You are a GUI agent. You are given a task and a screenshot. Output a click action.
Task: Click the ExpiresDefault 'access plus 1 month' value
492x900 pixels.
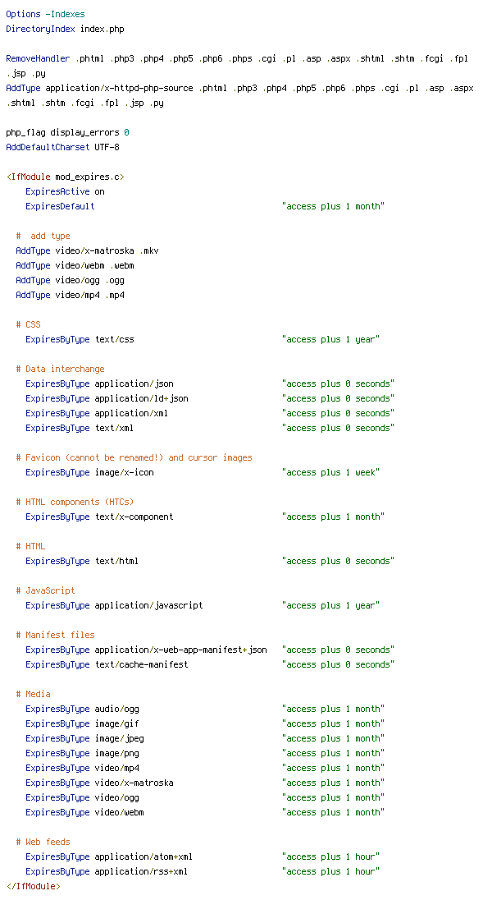click(333, 207)
